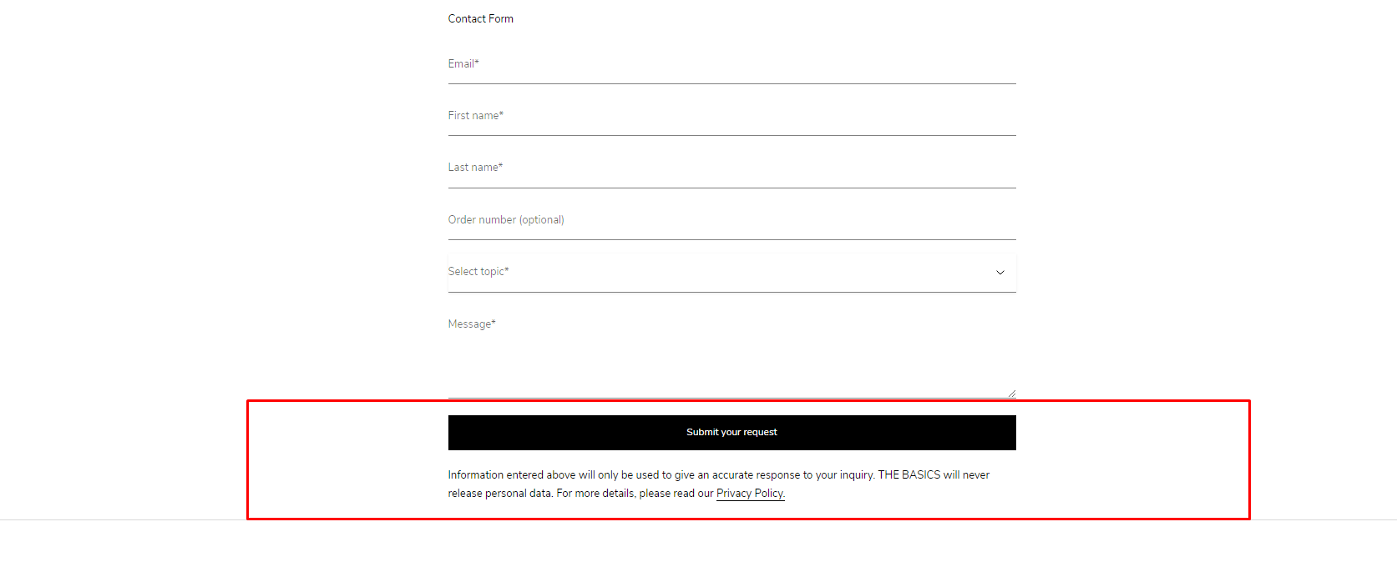Click the "Last name*" label text

click(475, 168)
